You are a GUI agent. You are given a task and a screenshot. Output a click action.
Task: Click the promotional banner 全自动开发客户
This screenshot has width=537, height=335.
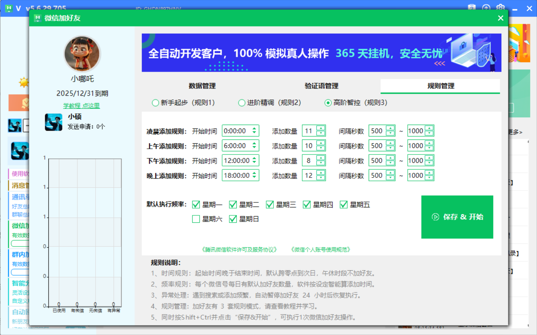[x=321, y=53]
